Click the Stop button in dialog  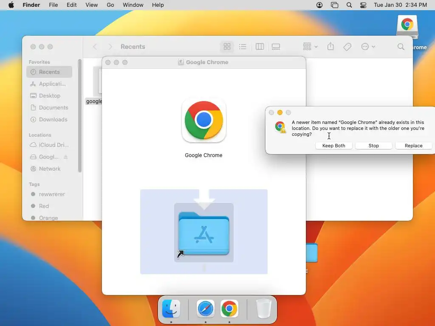(373, 146)
